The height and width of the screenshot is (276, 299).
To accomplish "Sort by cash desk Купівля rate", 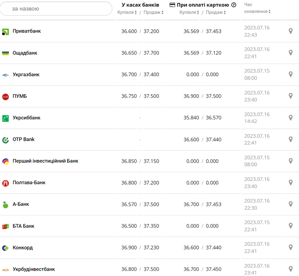I will click(127, 12).
